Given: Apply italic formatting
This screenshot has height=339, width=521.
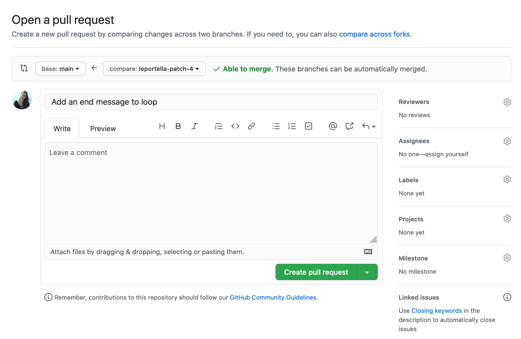Looking at the screenshot, I should pos(194,126).
